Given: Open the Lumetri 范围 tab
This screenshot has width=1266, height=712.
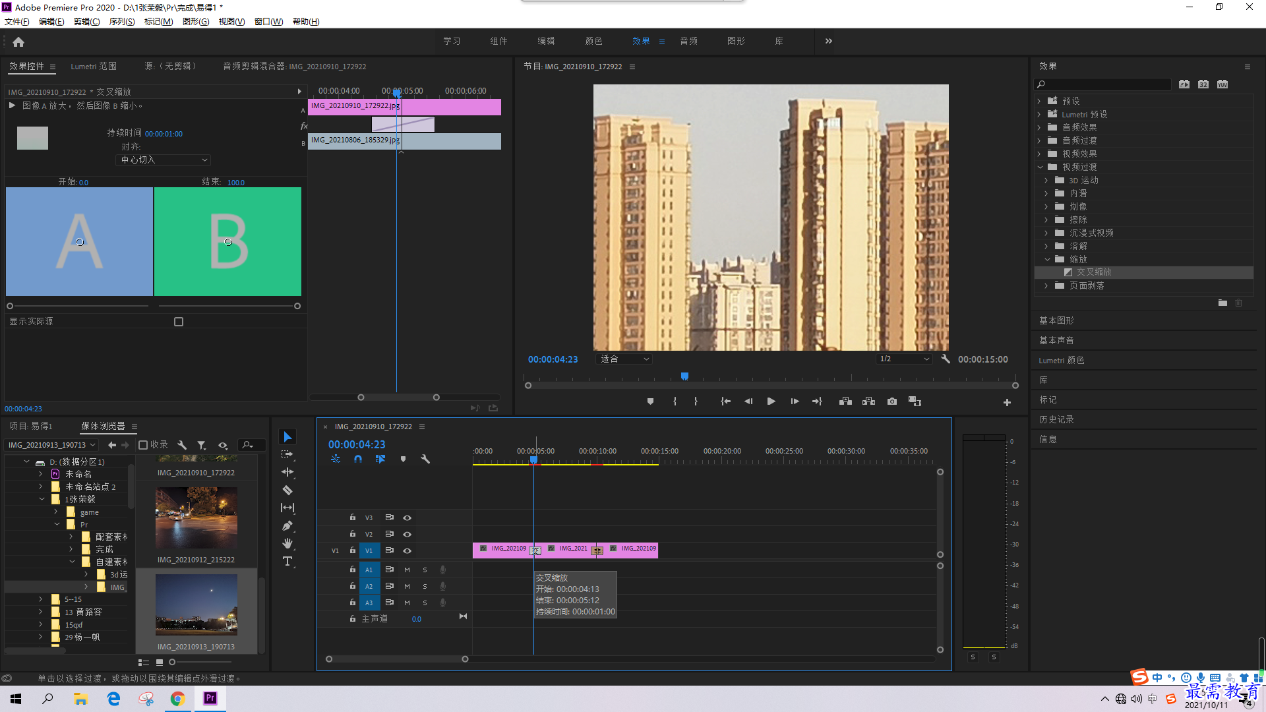Looking at the screenshot, I should (x=94, y=66).
